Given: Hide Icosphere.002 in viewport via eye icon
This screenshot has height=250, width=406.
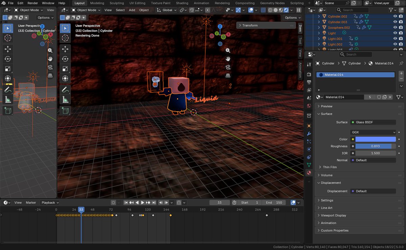Looking at the screenshot, I should point(396,27).
